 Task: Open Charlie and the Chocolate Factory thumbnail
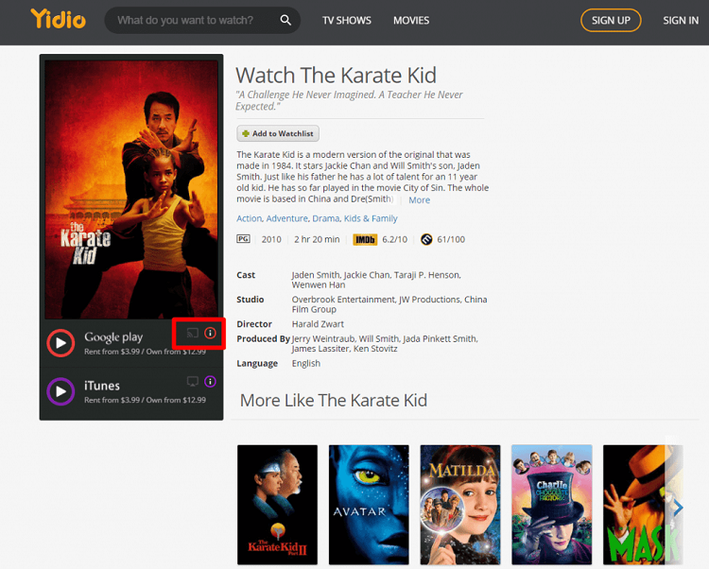coord(551,505)
